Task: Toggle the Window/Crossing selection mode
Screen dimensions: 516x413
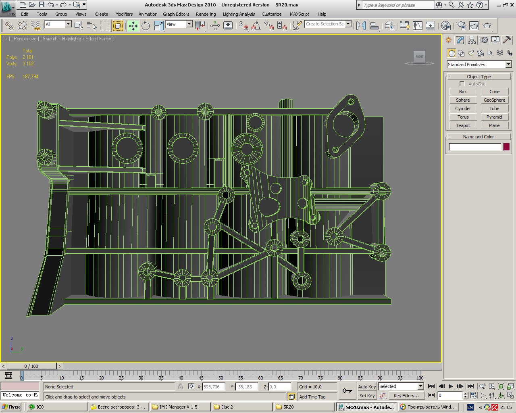Action: tap(117, 26)
